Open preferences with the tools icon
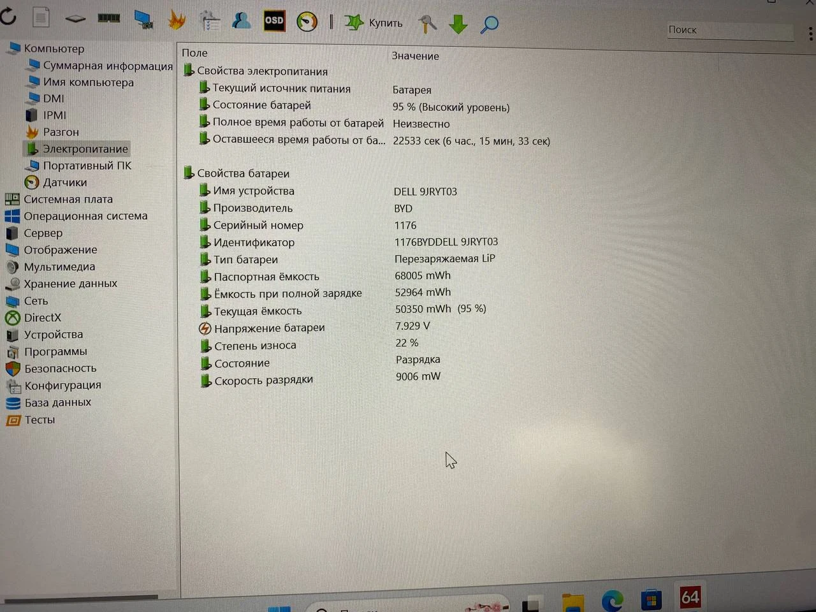The image size is (816, 612). pos(427,24)
